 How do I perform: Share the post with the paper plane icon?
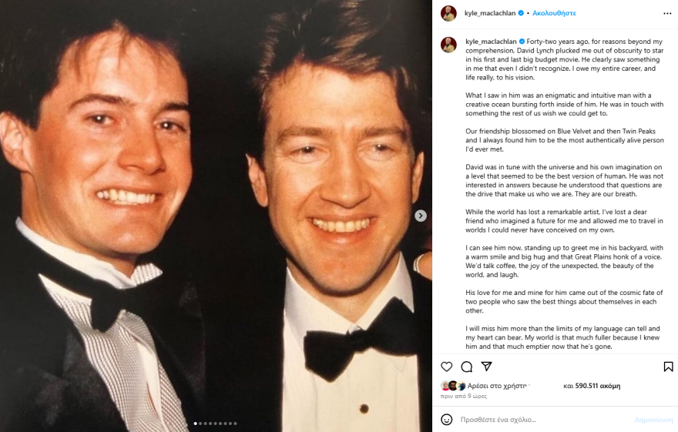[486, 367]
